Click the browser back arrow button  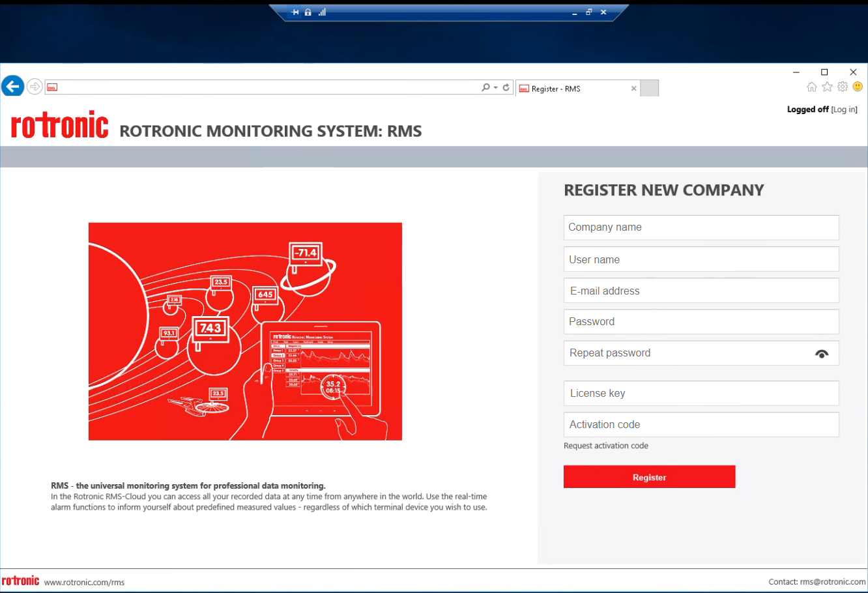tap(13, 86)
